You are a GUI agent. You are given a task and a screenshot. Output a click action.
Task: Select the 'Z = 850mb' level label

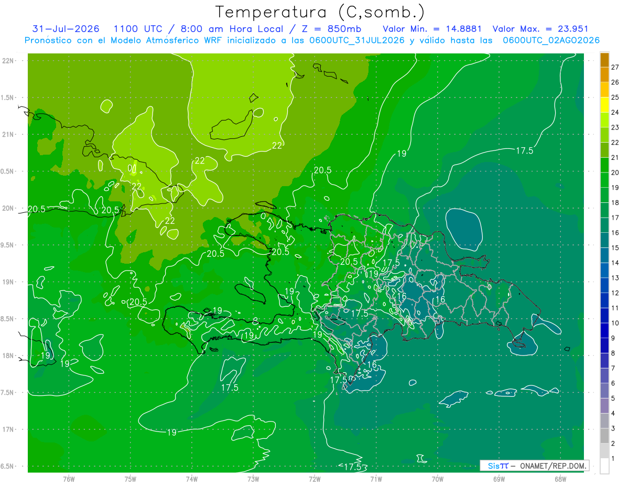click(x=331, y=29)
